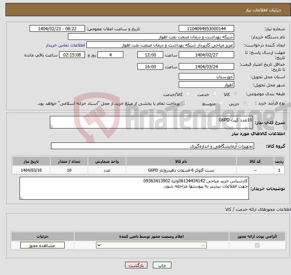
Task: Click the واحد شمارش column header
Action: pos(107,161)
